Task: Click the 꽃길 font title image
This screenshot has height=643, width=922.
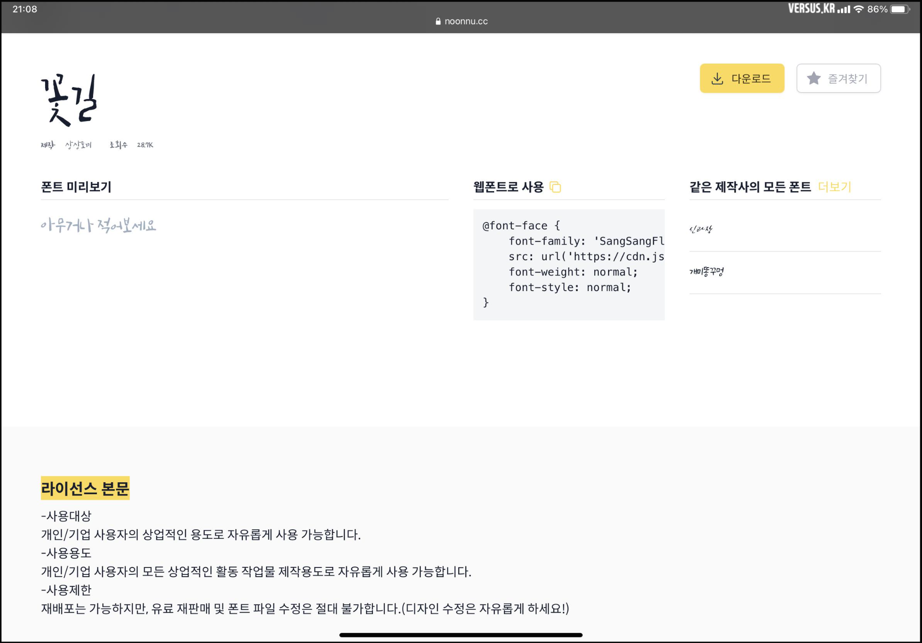Action: (x=69, y=100)
